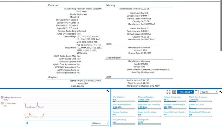
Task: Start File Logging
Action: click(185, 92)
